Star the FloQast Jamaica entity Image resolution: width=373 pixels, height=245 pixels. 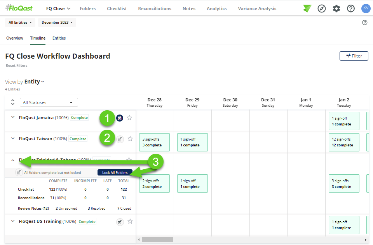(129, 118)
